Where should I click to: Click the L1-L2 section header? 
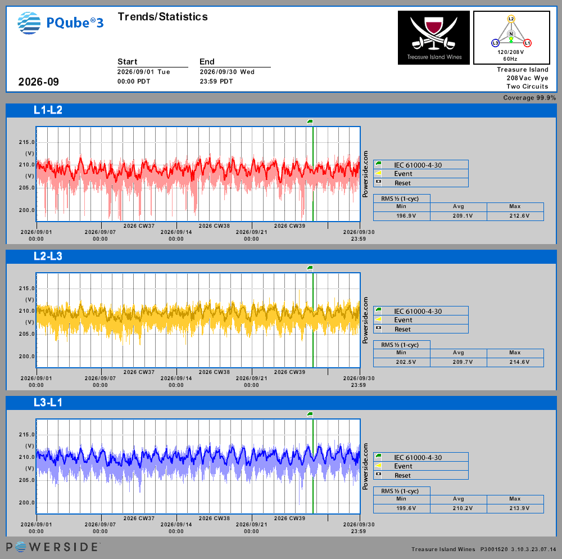281,110
